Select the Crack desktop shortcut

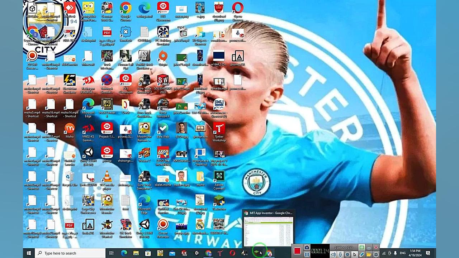(126, 107)
